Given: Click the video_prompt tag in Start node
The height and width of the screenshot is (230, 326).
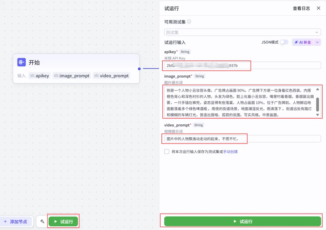Looking at the screenshot, I should click(111, 76).
